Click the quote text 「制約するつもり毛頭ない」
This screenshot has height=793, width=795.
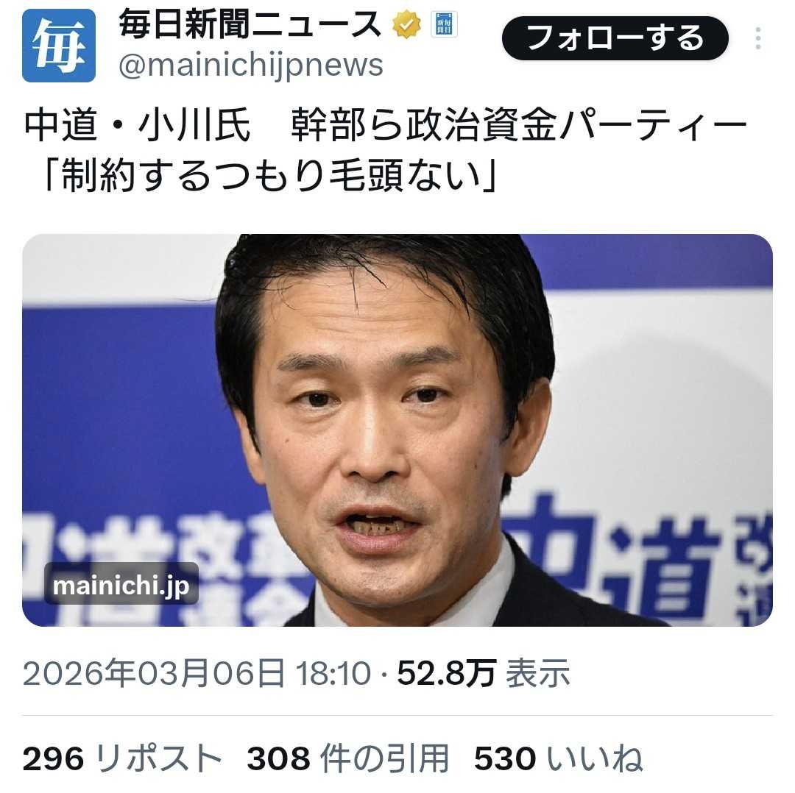coord(269,176)
